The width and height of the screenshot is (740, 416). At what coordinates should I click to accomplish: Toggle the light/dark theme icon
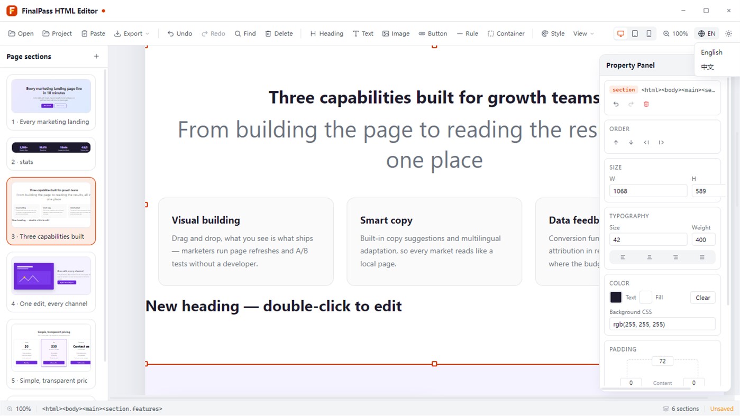coord(728,33)
